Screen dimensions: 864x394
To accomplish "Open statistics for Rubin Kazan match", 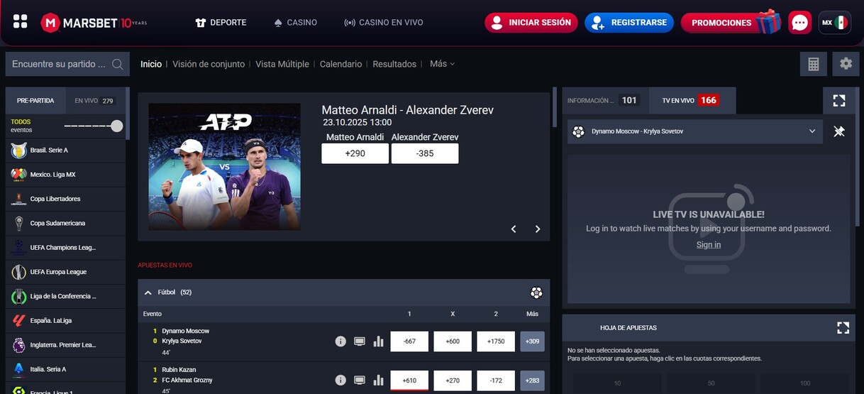I will [378, 381].
